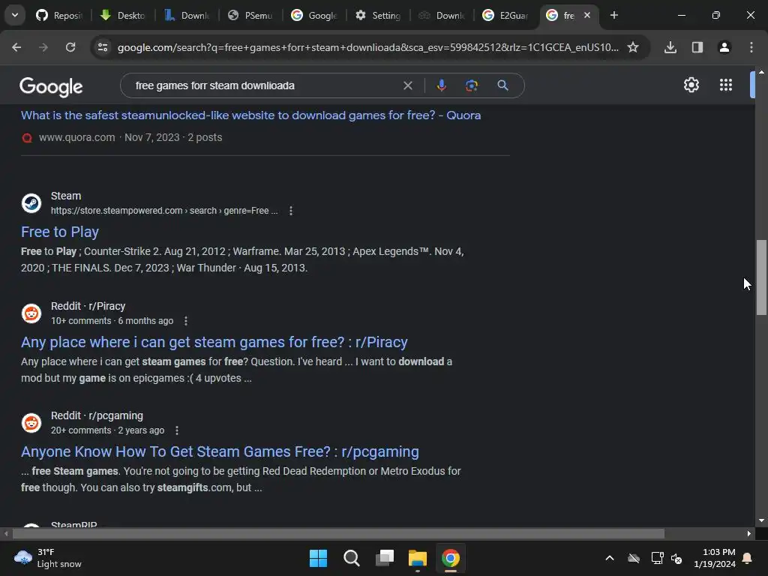The height and width of the screenshot is (576, 768).
Task: Submit search with magnifier icon
Action: pos(502,85)
